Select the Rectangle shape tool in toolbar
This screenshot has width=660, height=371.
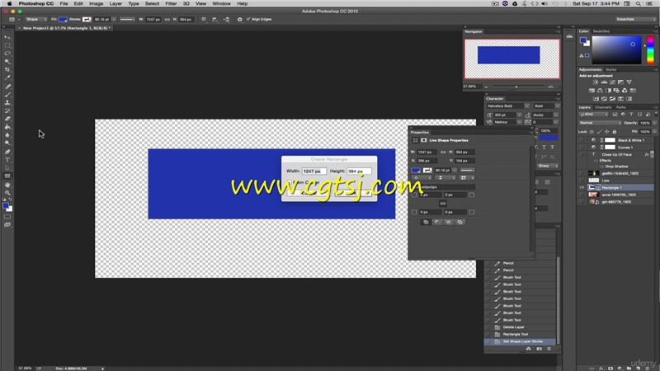pos(7,176)
